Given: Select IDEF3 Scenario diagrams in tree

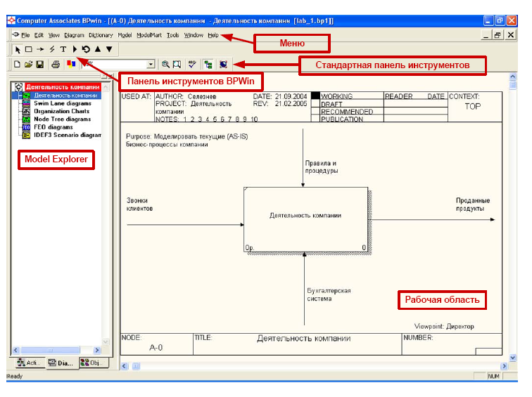Looking at the screenshot, I should pos(67,135).
